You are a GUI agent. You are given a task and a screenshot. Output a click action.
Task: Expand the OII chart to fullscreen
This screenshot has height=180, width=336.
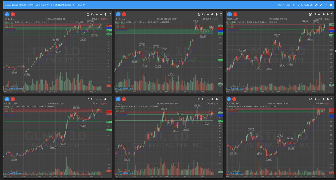221,99
